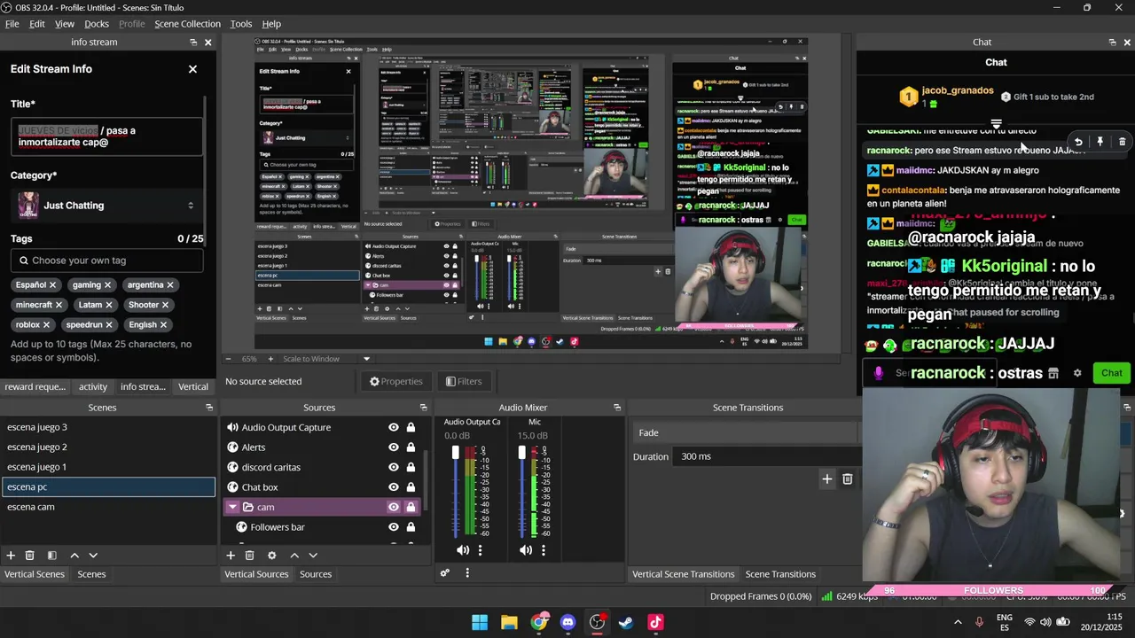Collapse the cam group in Sources
Viewport: 1135px width, 638px height.
pyautogui.click(x=232, y=507)
